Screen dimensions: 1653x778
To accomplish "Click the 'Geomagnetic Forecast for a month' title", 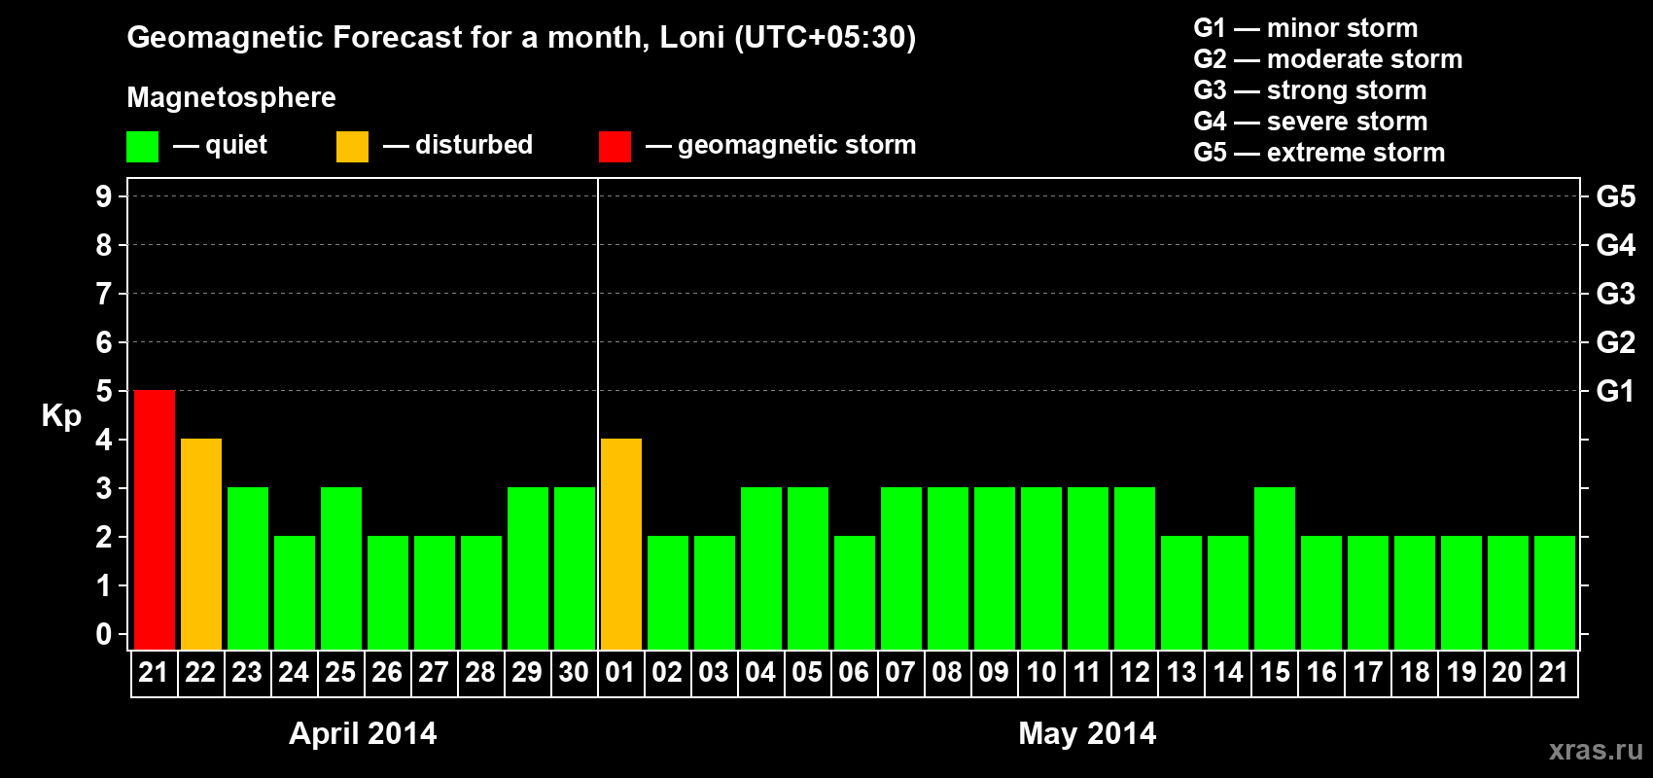I will (x=521, y=38).
